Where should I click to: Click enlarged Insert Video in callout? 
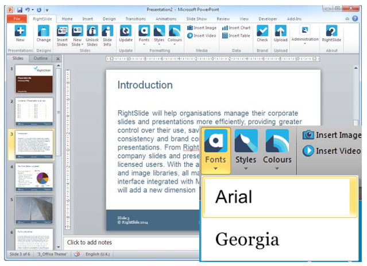pyautogui.click(x=331, y=151)
